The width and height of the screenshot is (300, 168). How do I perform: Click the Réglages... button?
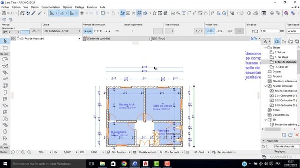click(x=280, y=151)
